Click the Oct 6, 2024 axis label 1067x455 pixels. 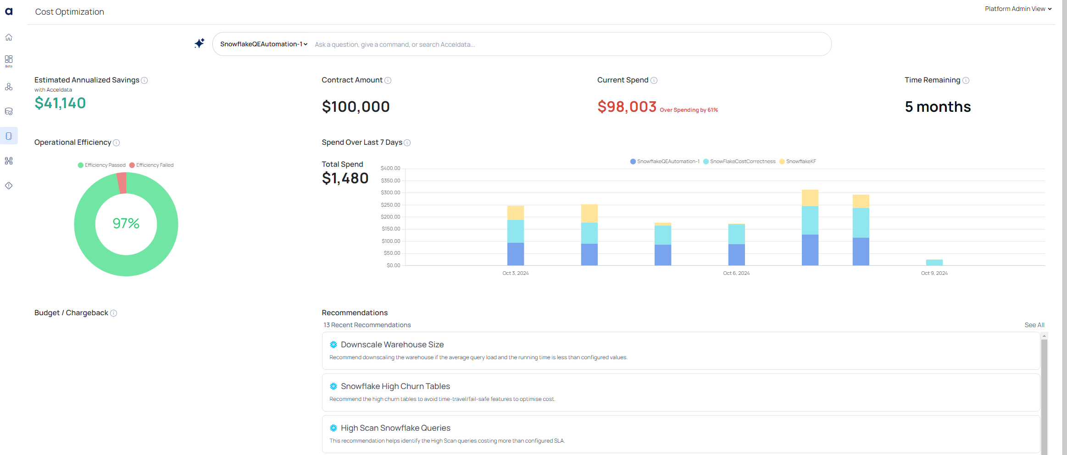(736, 273)
